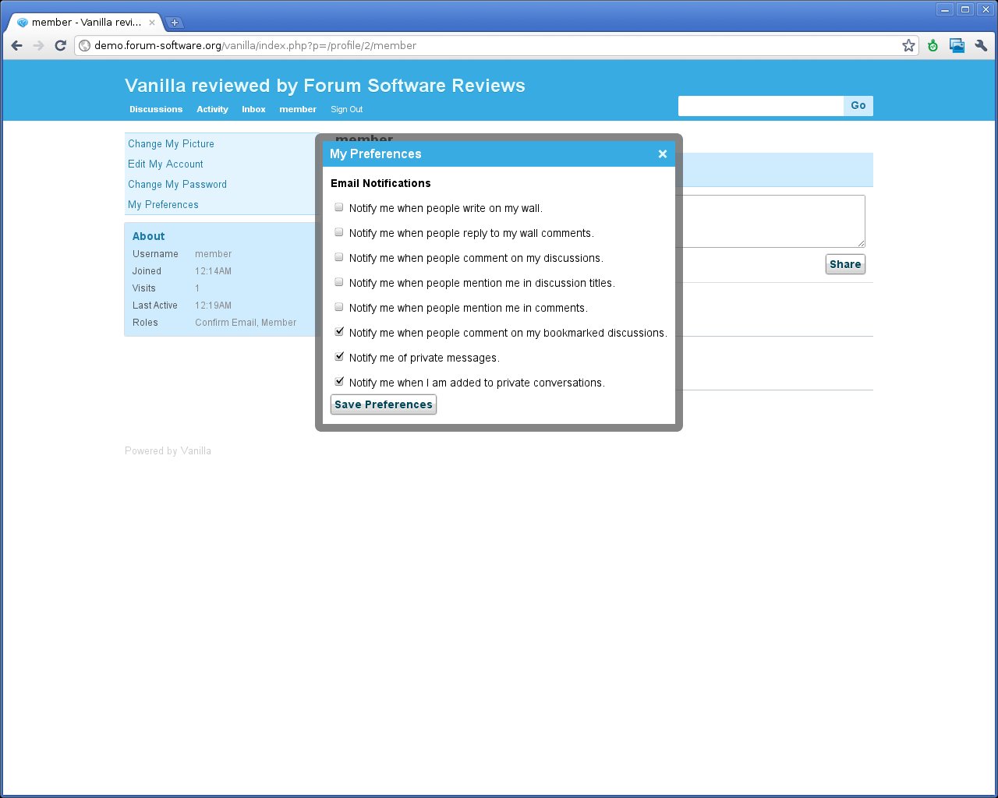Uncheck notify when added to private conversations
998x798 pixels.
point(339,382)
